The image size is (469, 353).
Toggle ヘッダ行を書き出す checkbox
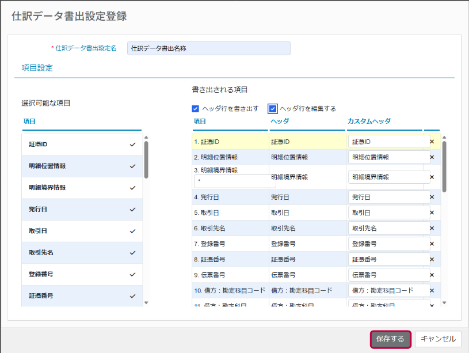click(195, 109)
